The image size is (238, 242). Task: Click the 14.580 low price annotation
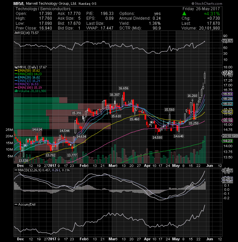[157, 137]
